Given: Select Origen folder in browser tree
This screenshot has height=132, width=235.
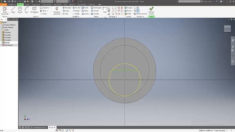Looking at the screenshot, I should click(x=6, y=30).
